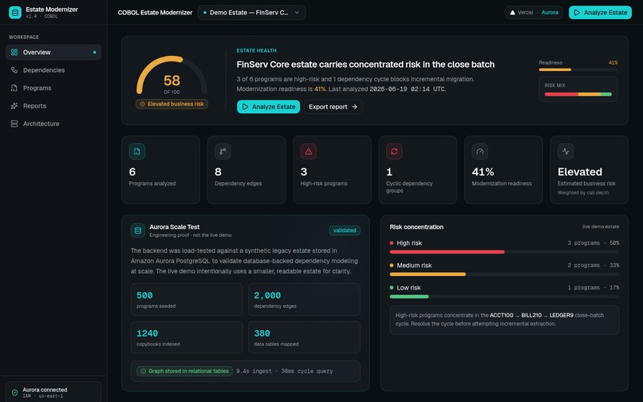Click the Elevated business risk badge

coord(172,104)
